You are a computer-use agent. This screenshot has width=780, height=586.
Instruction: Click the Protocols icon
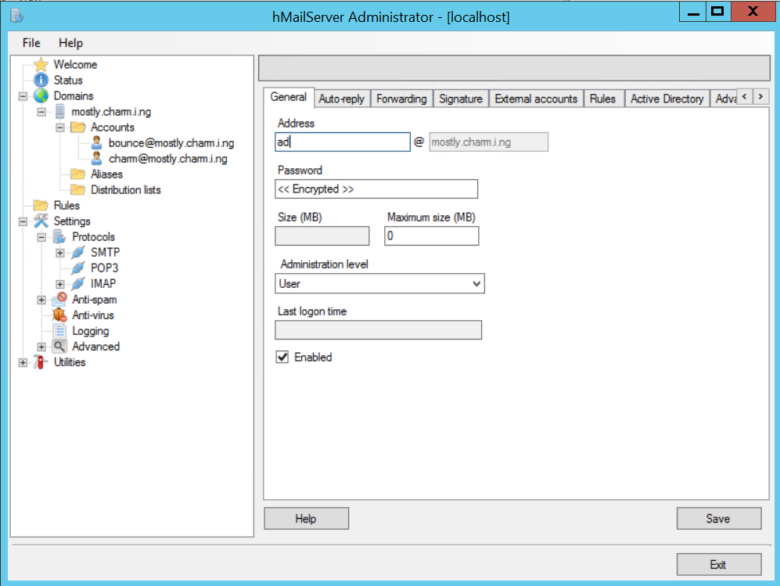point(59,237)
